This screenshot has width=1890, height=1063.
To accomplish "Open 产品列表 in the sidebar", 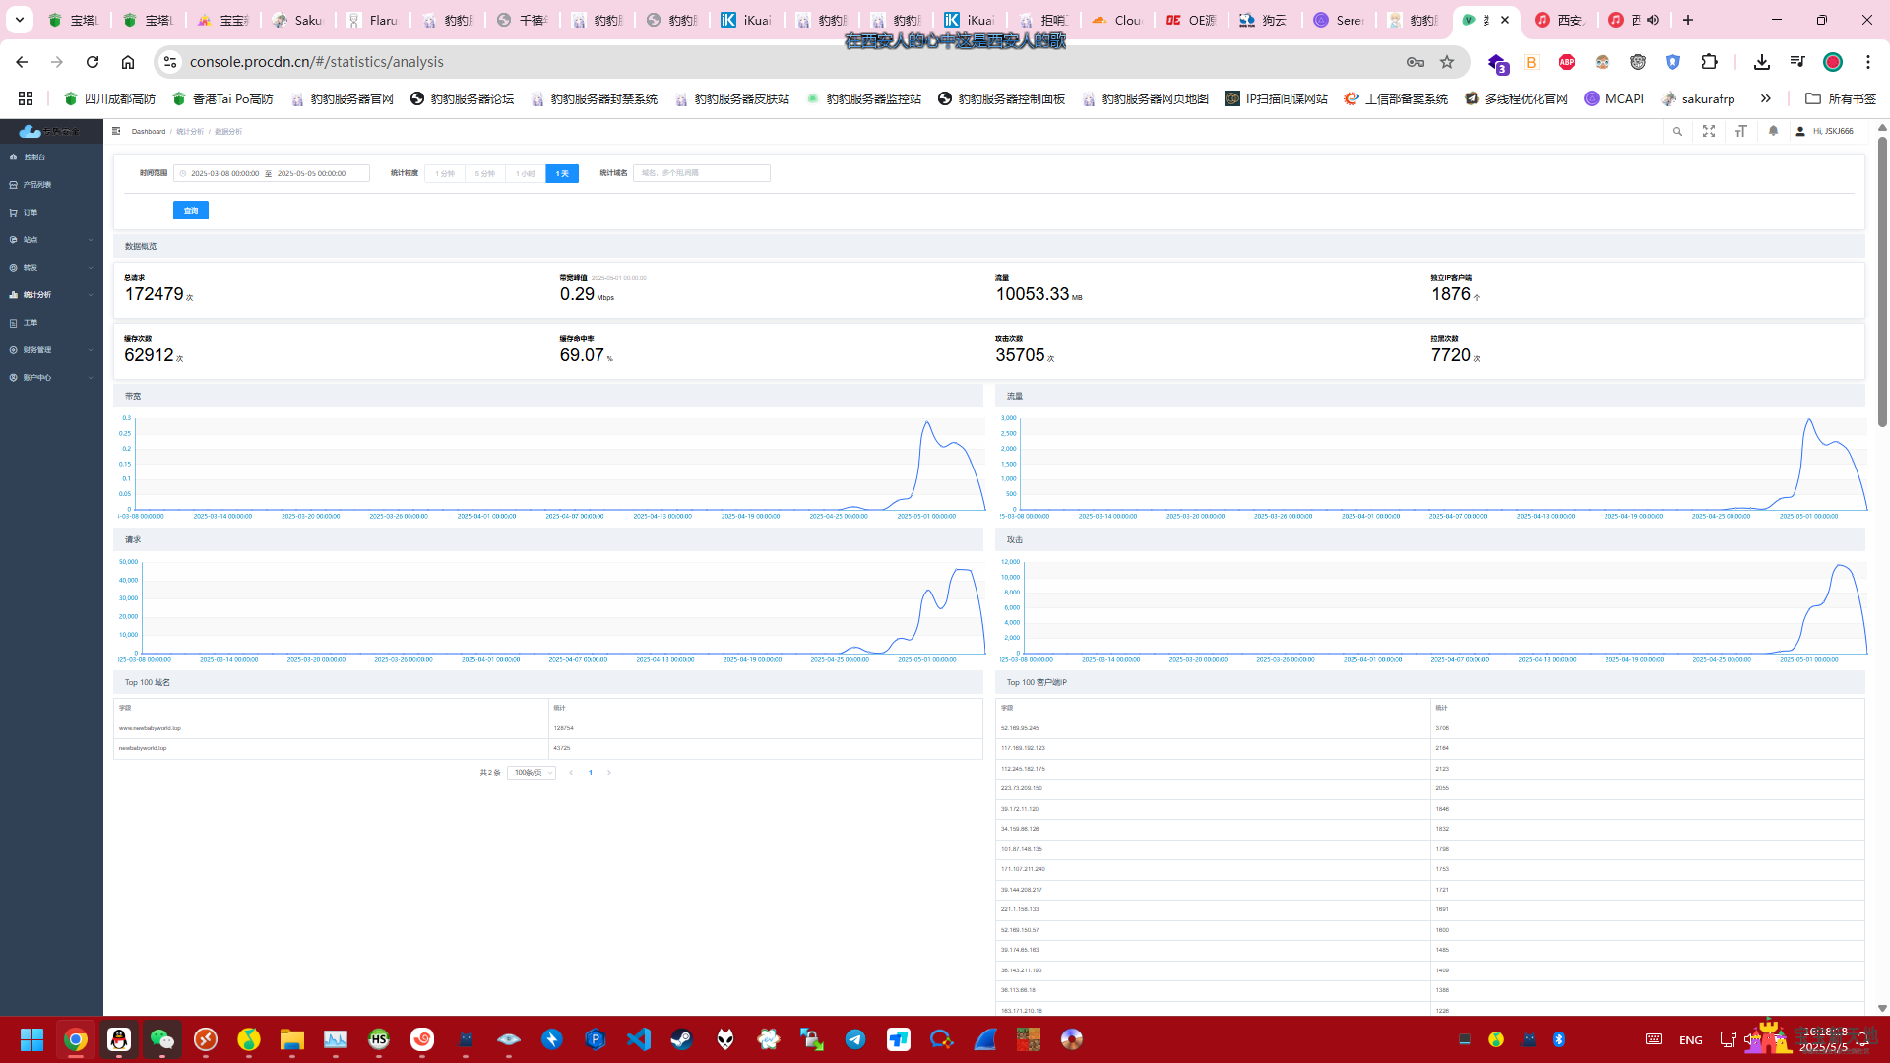I will tap(51, 184).
